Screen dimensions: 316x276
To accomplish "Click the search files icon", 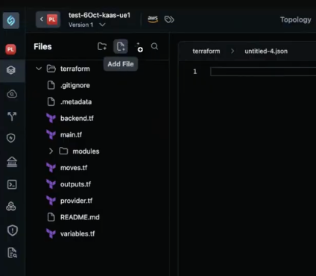I will [x=154, y=46].
